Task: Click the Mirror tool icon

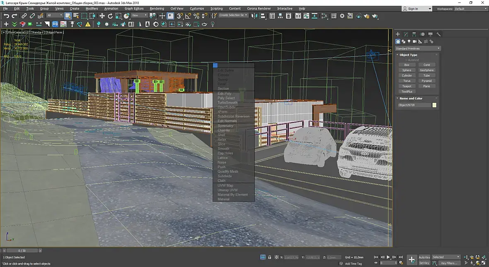Action: click(x=254, y=16)
